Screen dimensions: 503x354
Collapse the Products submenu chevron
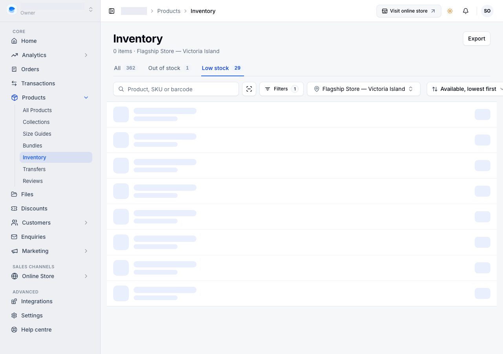click(x=86, y=98)
